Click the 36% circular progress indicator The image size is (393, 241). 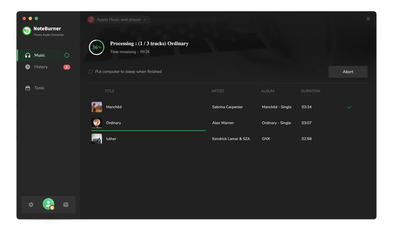[x=97, y=47]
